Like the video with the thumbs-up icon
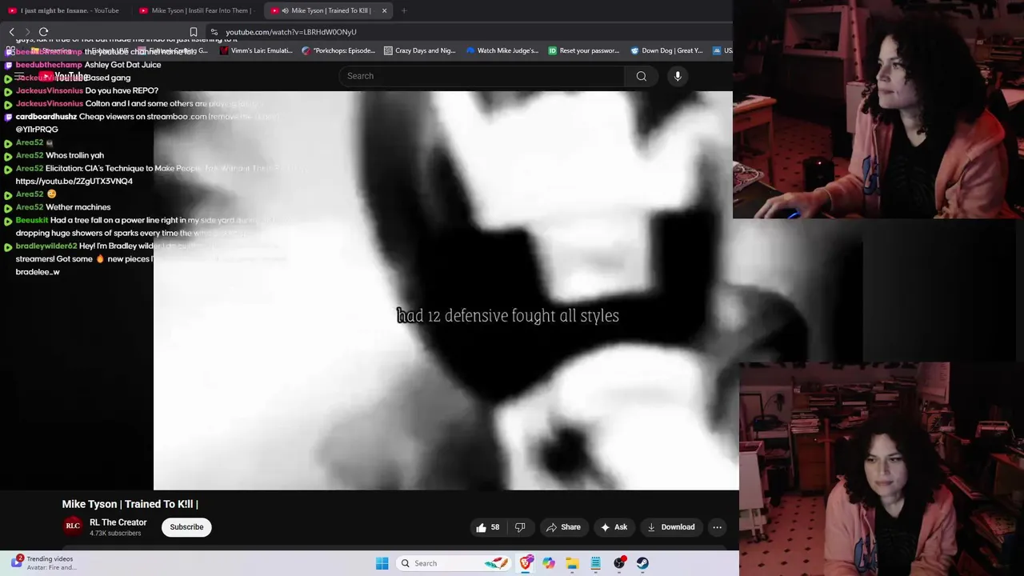 click(487, 527)
